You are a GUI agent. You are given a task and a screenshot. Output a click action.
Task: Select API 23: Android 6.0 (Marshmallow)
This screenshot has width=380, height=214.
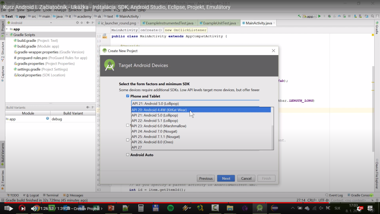coord(159,126)
